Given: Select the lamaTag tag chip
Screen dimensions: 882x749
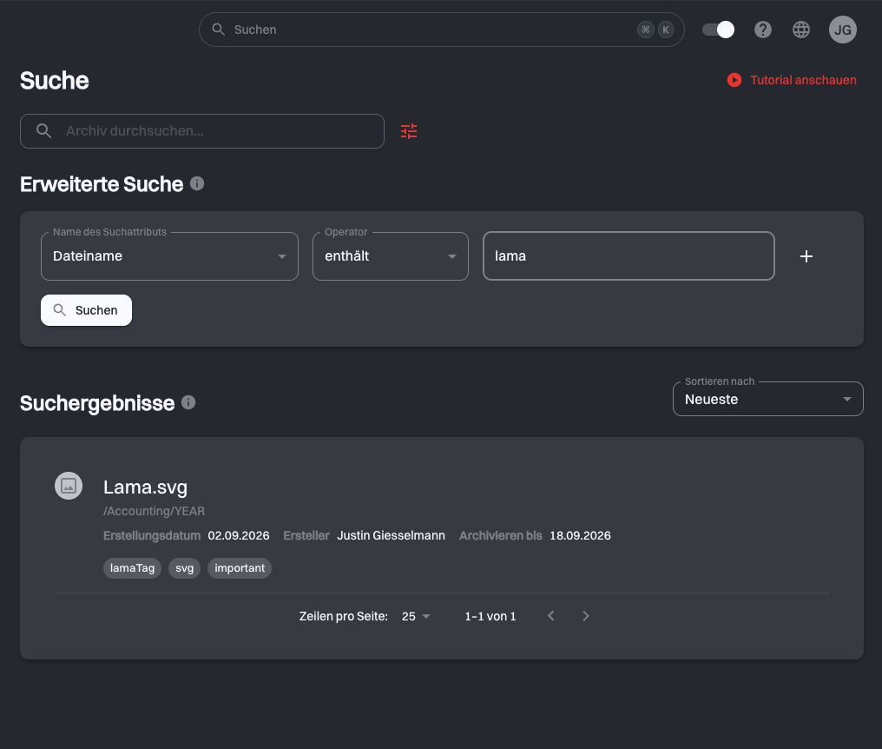Looking at the screenshot, I should [x=132, y=567].
